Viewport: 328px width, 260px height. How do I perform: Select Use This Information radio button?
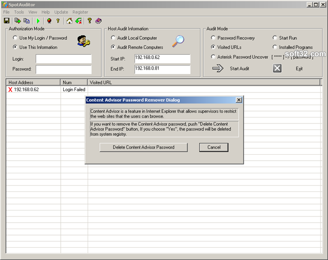tap(15, 47)
